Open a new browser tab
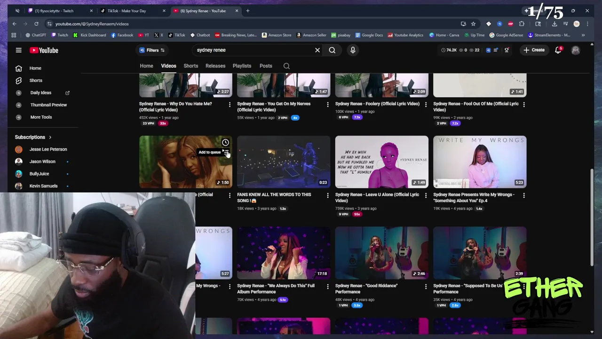 pyautogui.click(x=248, y=11)
